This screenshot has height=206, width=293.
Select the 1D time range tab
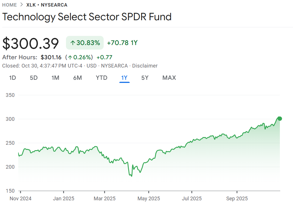[13, 78]
